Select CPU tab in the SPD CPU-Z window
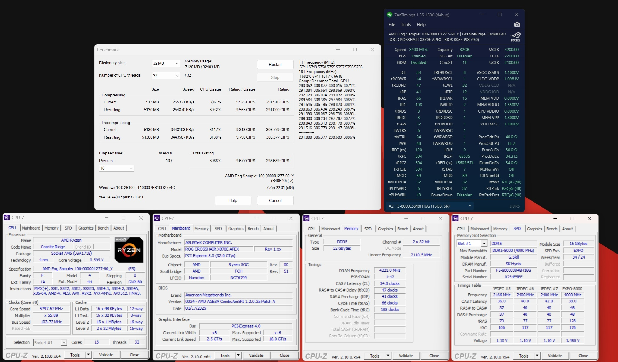 click(461, 229)
